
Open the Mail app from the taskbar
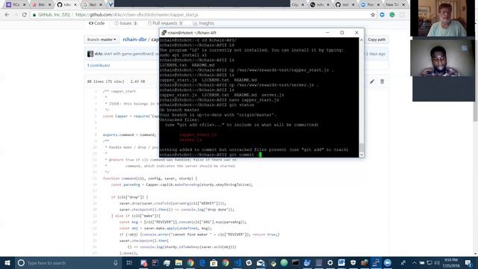[x=261, y=262]
